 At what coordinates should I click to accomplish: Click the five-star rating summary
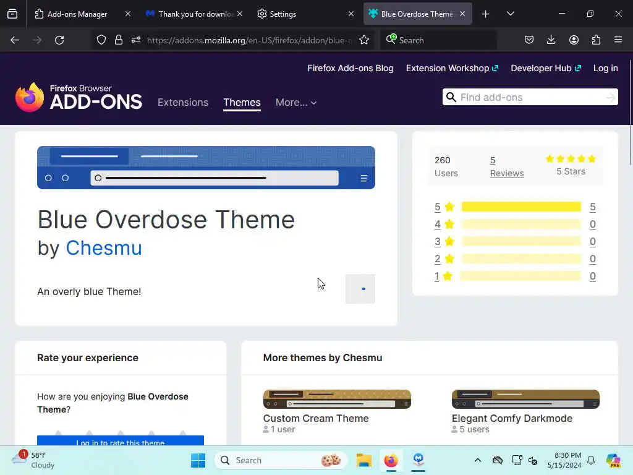point(571,165)
